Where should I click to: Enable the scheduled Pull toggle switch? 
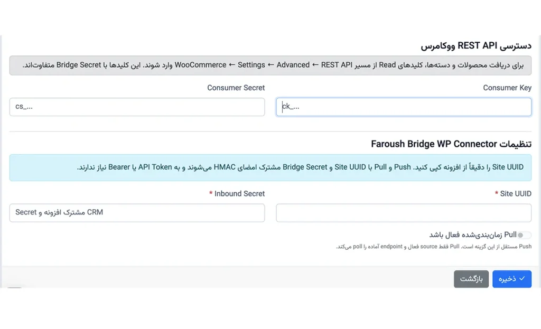(524, 235)
